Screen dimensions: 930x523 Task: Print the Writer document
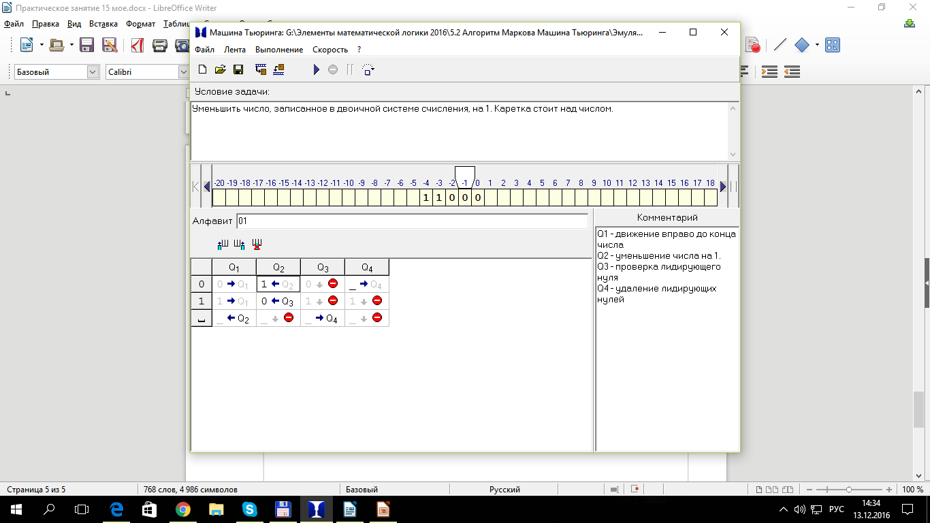[160, 46]
